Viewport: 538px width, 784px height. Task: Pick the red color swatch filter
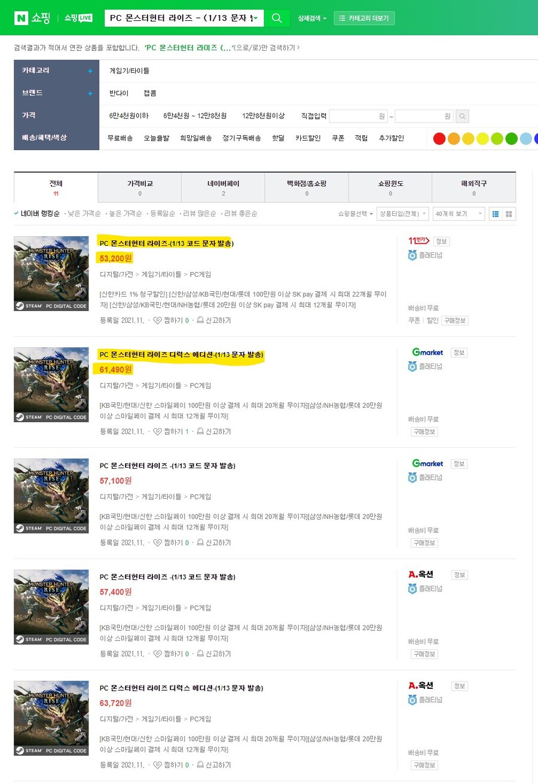(439, 139)
